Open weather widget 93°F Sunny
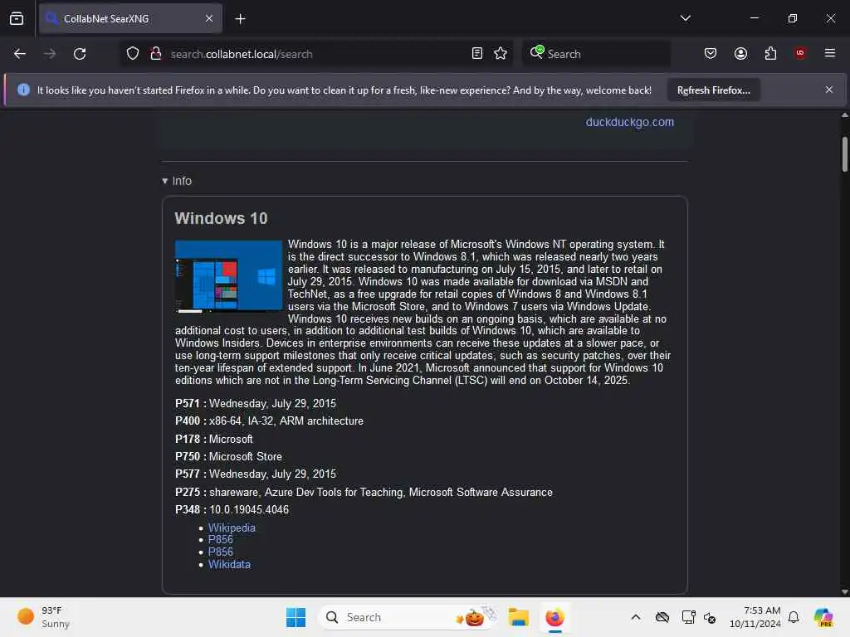The height and width of the screenshot is (637, 850). point(43,617)
